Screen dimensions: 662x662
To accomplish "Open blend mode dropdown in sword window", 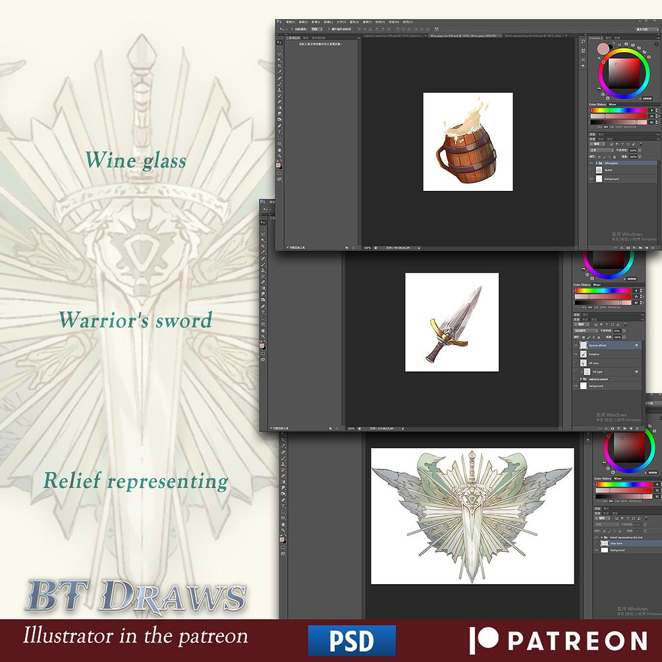I will point(586,331).
